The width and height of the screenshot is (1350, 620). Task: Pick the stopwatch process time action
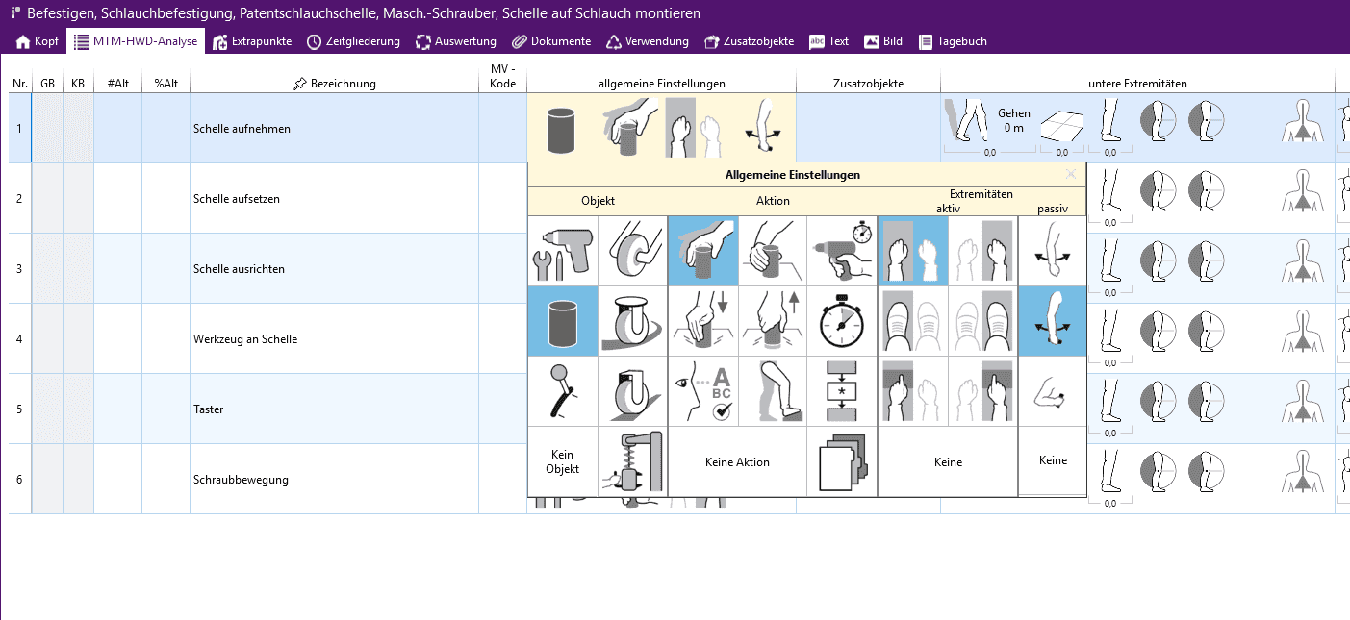pos(842,321)
